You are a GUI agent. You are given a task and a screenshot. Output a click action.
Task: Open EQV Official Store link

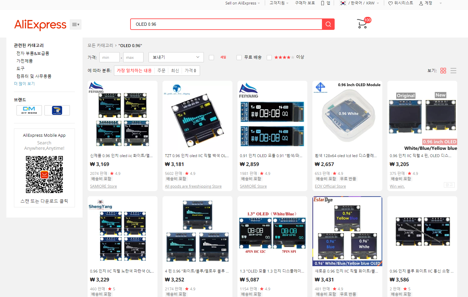click(x=330, y=186)
